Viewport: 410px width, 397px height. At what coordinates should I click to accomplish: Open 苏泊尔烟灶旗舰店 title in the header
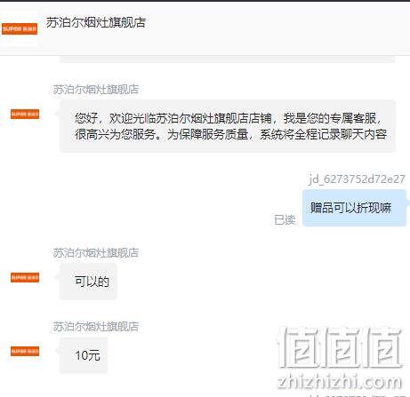point(96,22)
